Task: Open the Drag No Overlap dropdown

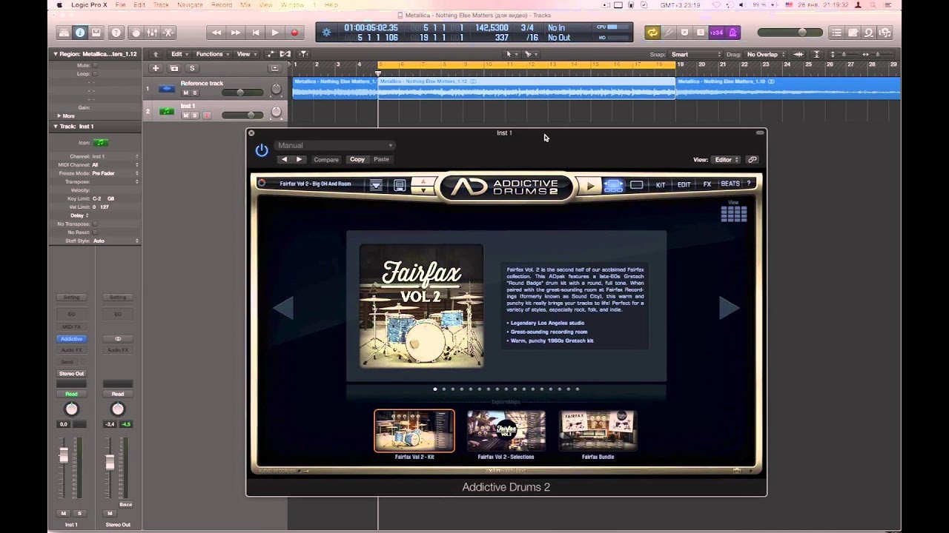Action: 764,54
